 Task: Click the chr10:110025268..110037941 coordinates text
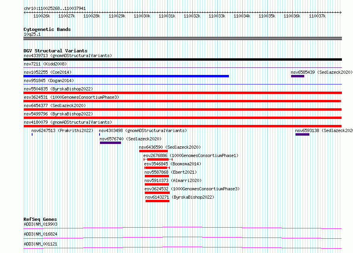55,9
